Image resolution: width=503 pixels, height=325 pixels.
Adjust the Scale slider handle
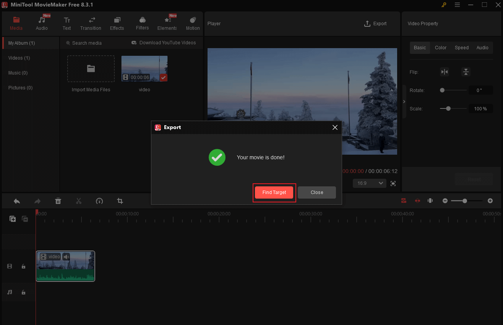448,108
